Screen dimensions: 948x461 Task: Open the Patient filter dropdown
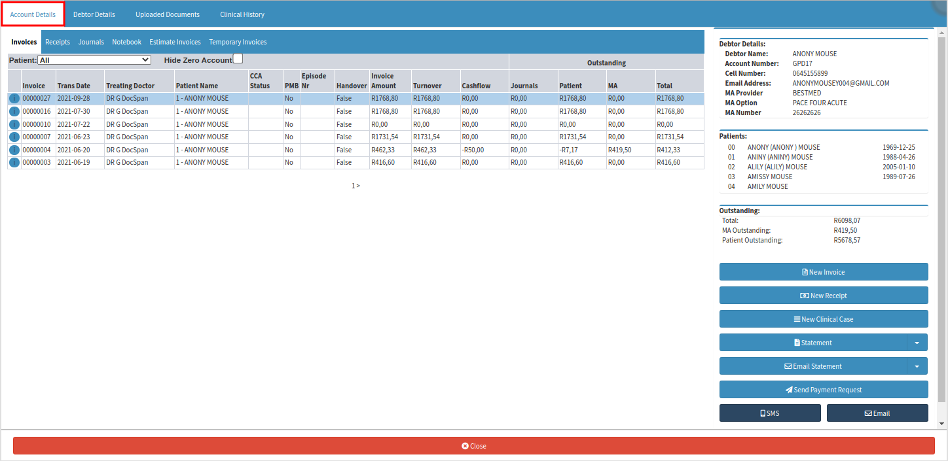tap(94, 60)
